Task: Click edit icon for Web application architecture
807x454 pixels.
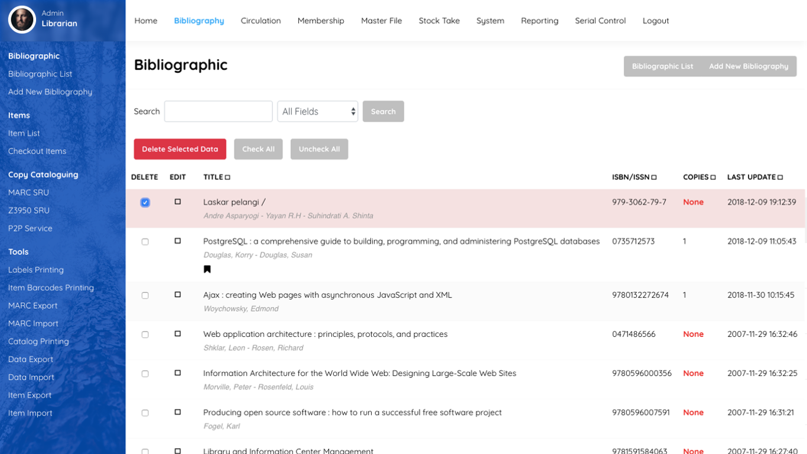Action: (177, 334)
